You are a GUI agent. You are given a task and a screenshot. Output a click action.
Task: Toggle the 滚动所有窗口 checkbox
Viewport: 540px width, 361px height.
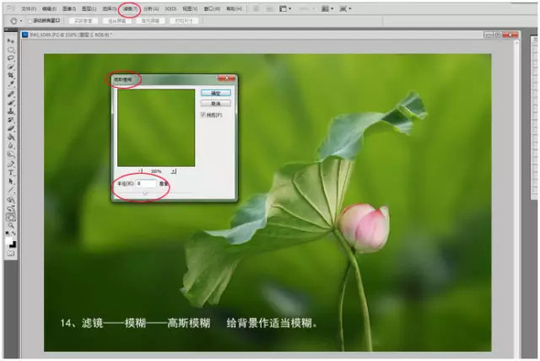point(30,21)
